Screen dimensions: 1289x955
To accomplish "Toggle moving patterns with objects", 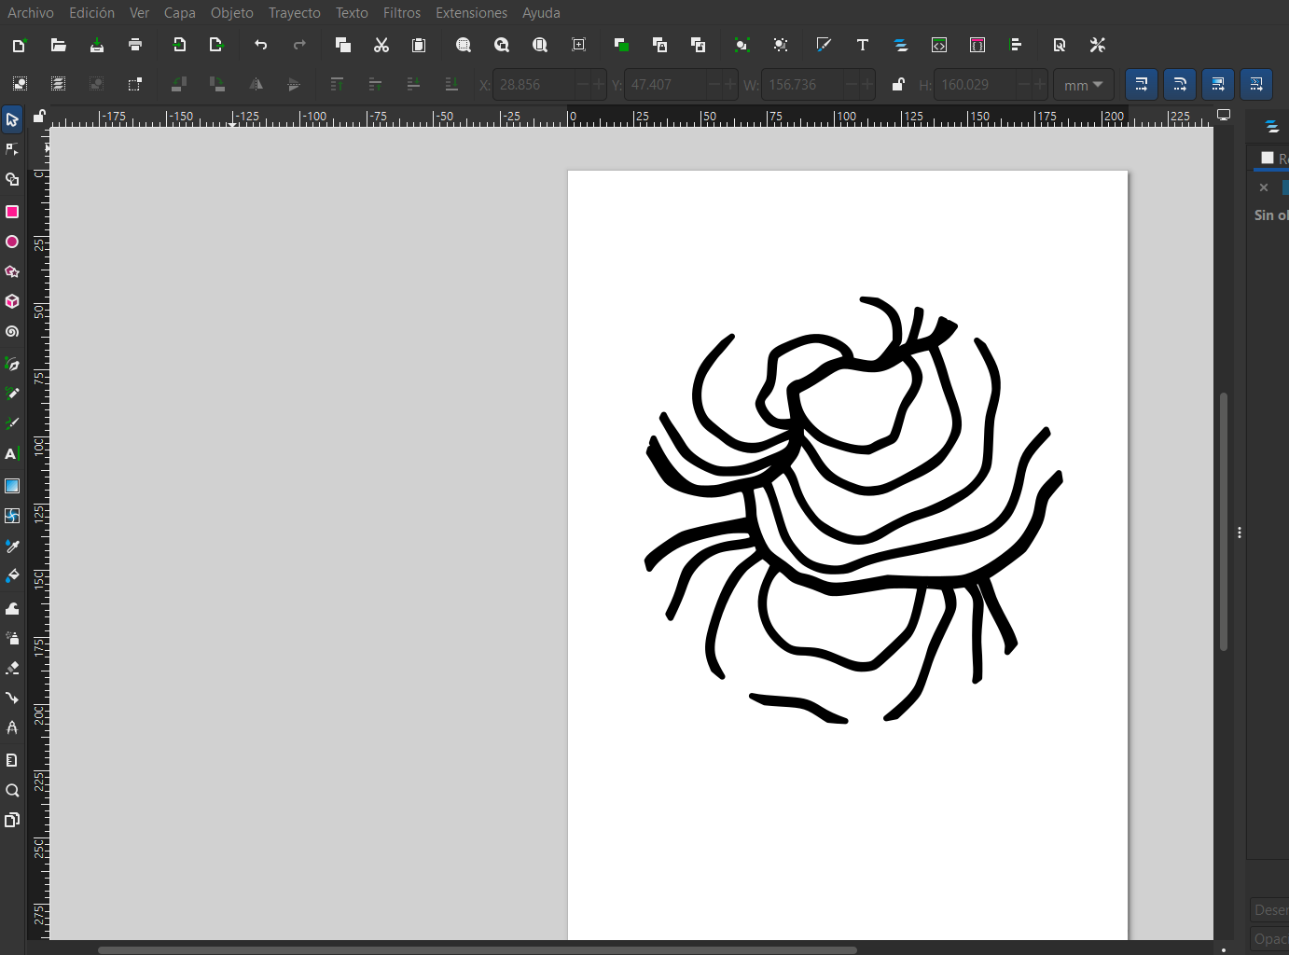I will (x=1256, y=85).
